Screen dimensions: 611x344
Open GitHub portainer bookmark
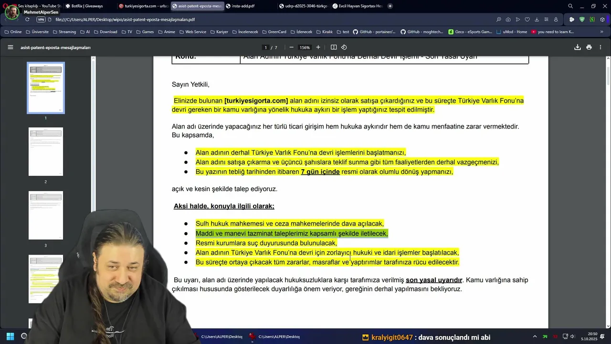pyautogui.click(x=374, y=32)
